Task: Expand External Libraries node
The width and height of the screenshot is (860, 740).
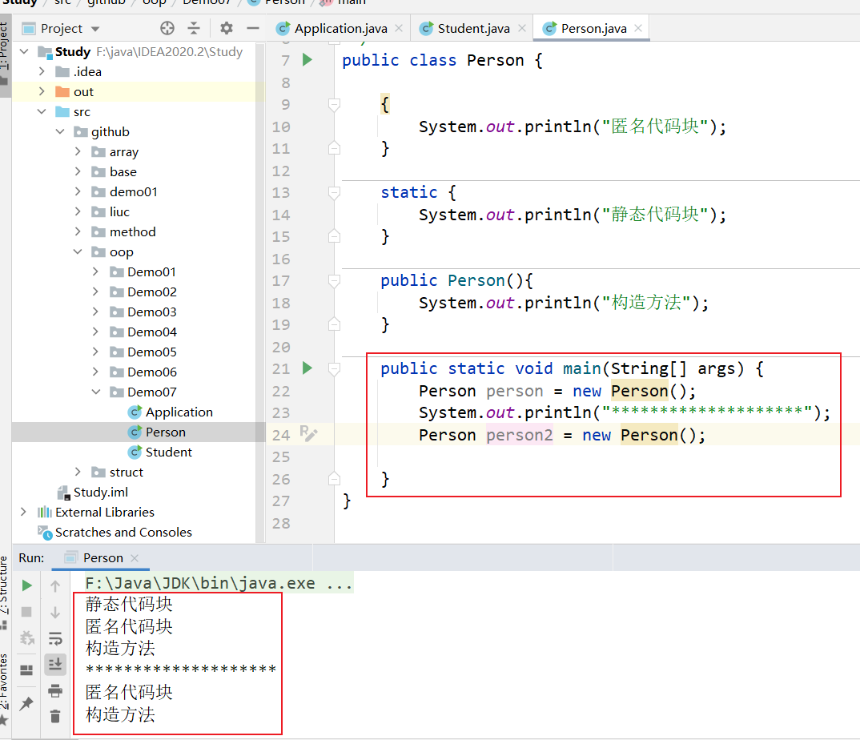Action: (22, 513)
